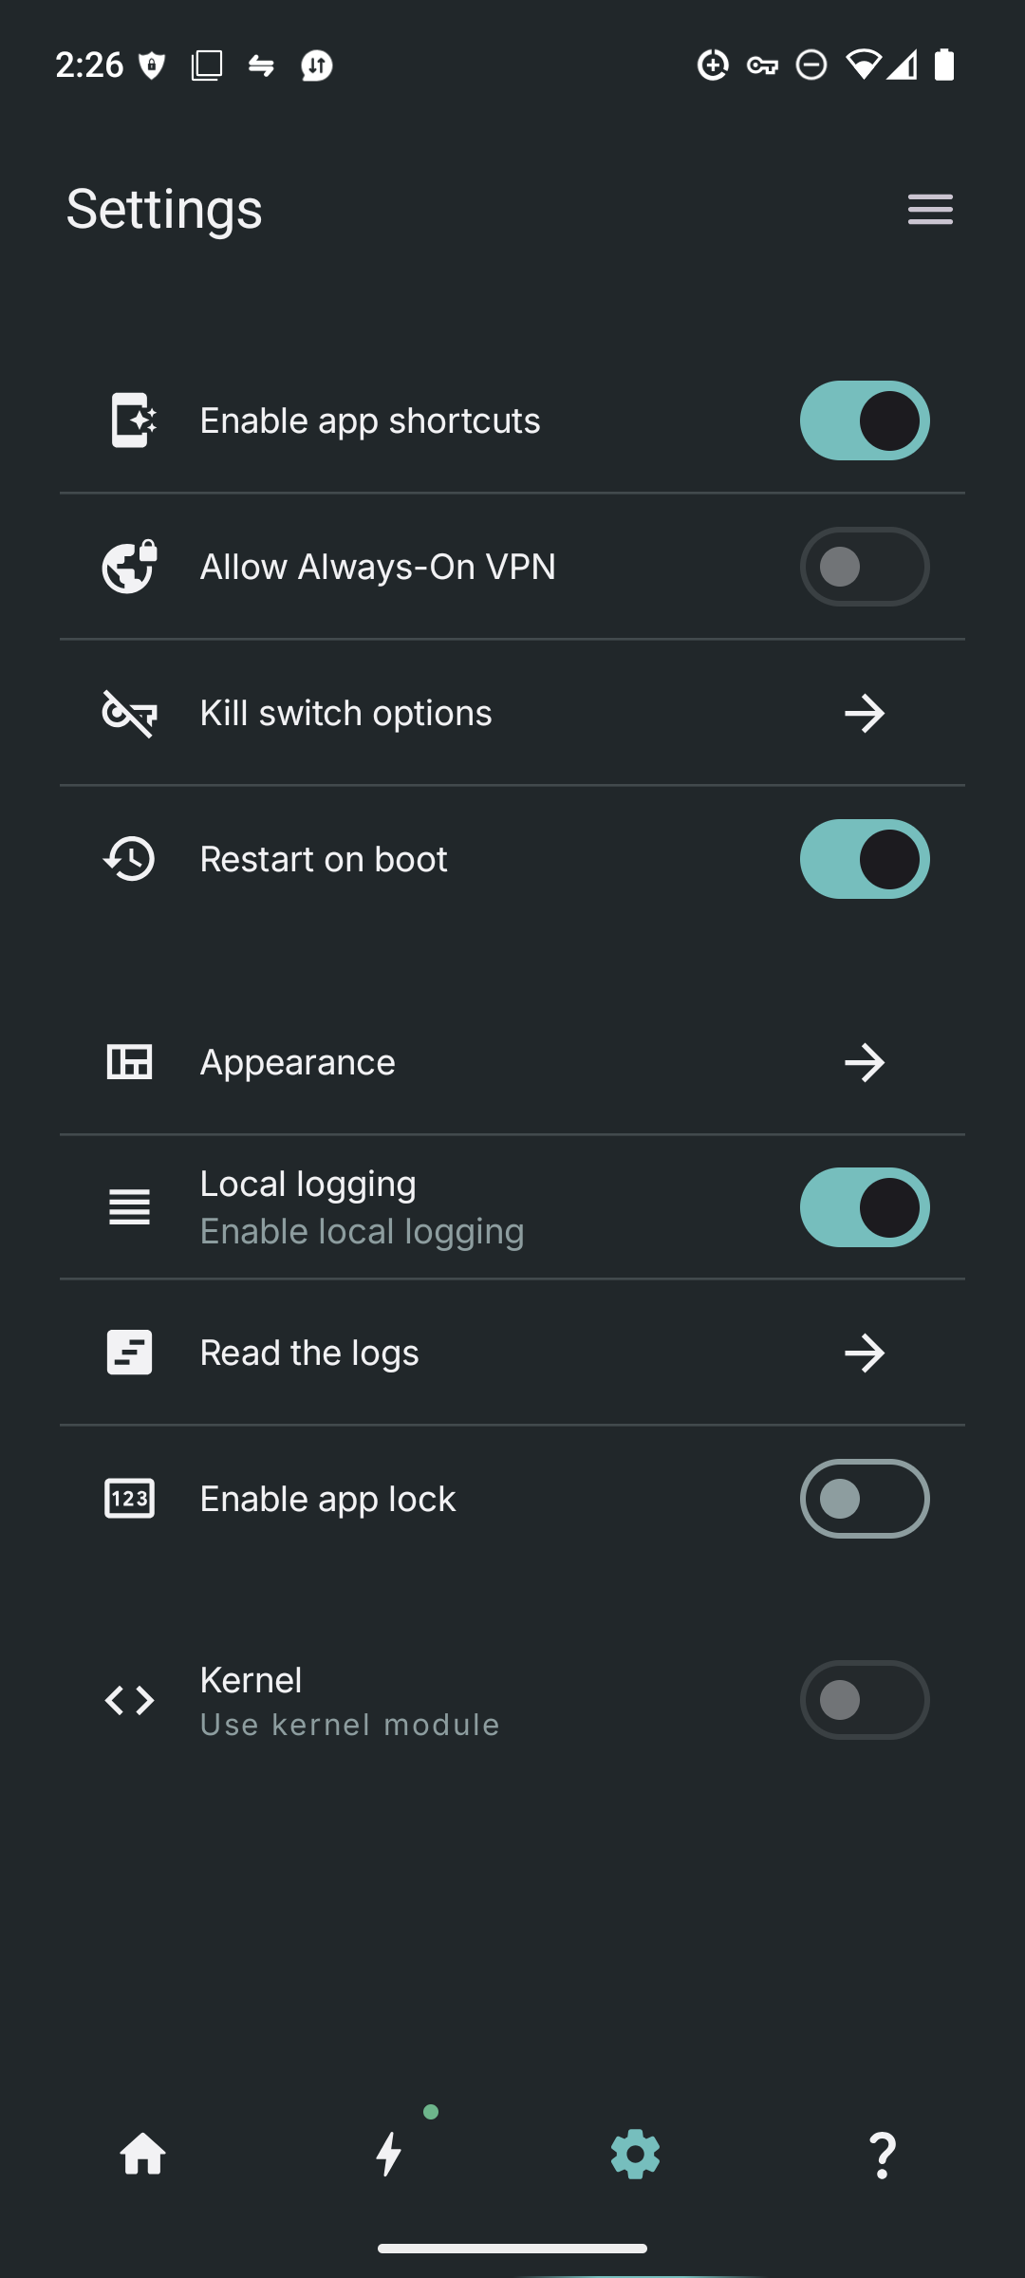Disable the Enable app shortcuts switch
This screenshot has height=2278, width=1025.
point(864,420)
